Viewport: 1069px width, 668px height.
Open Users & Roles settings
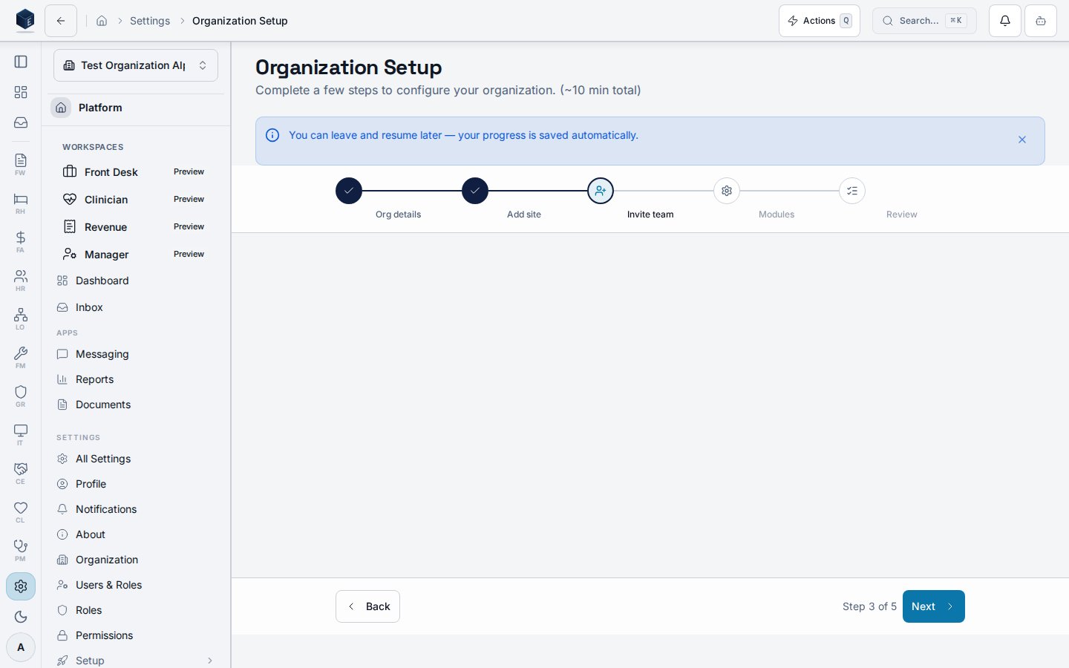coord(136,585)
